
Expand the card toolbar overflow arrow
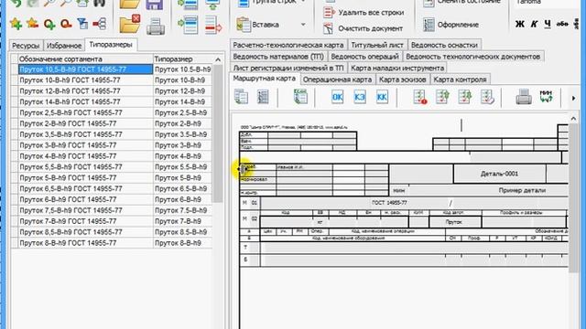[573, 98]
